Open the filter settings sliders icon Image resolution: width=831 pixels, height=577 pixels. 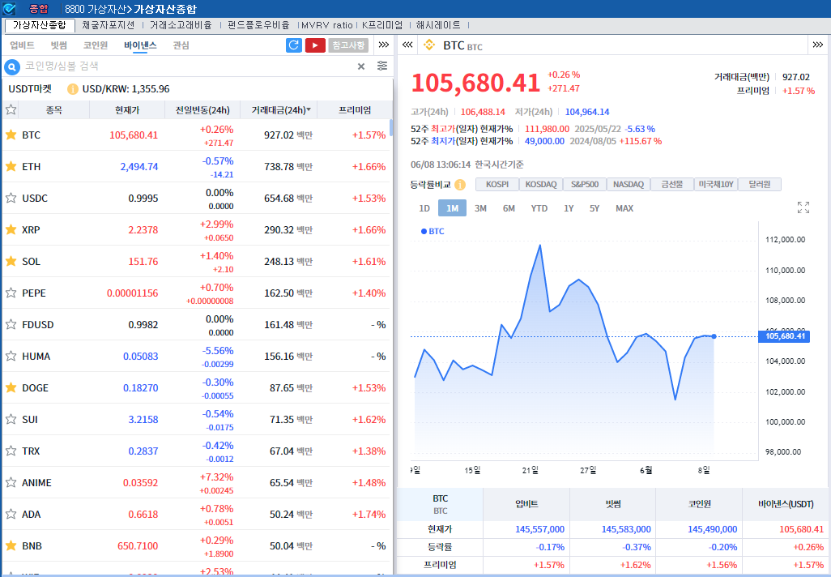click(x=382, y=66)
